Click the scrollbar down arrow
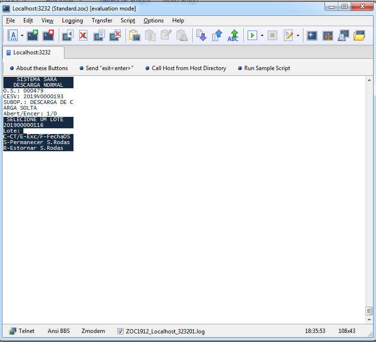The image size is (376, 342). 369,320
